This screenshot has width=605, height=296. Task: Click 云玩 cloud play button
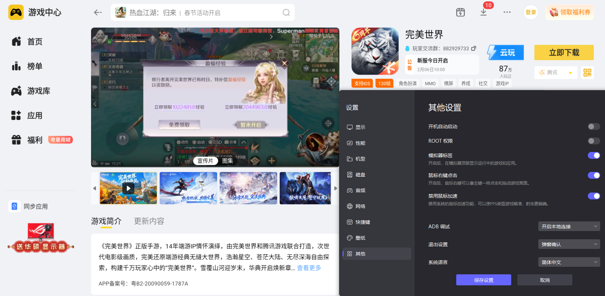[505, 53]
